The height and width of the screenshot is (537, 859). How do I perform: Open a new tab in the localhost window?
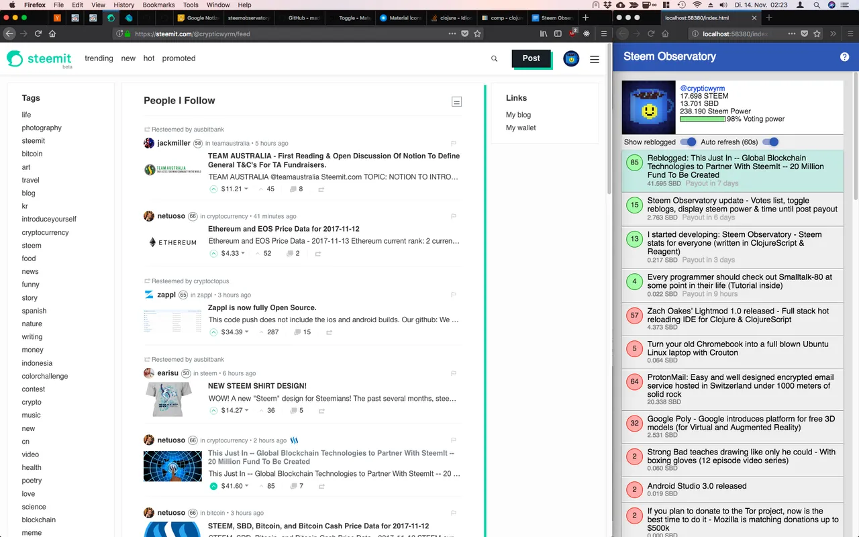click(x=769, y=18)
